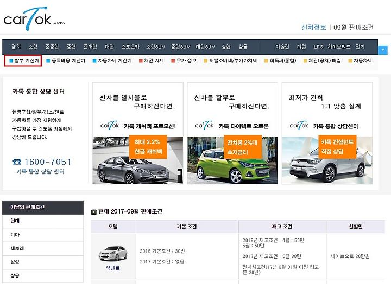Open 승합 category

point(226,47)
